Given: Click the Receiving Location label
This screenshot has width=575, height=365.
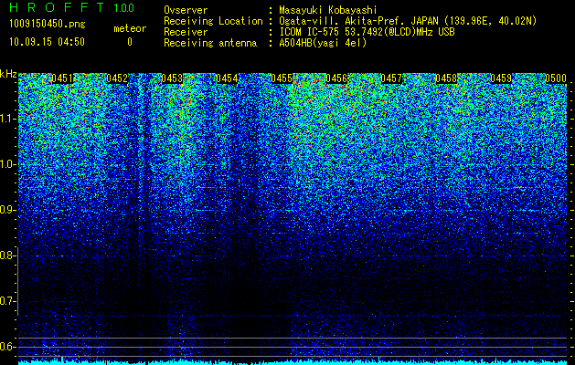Looking at the screenshot, I should [213, 21].
